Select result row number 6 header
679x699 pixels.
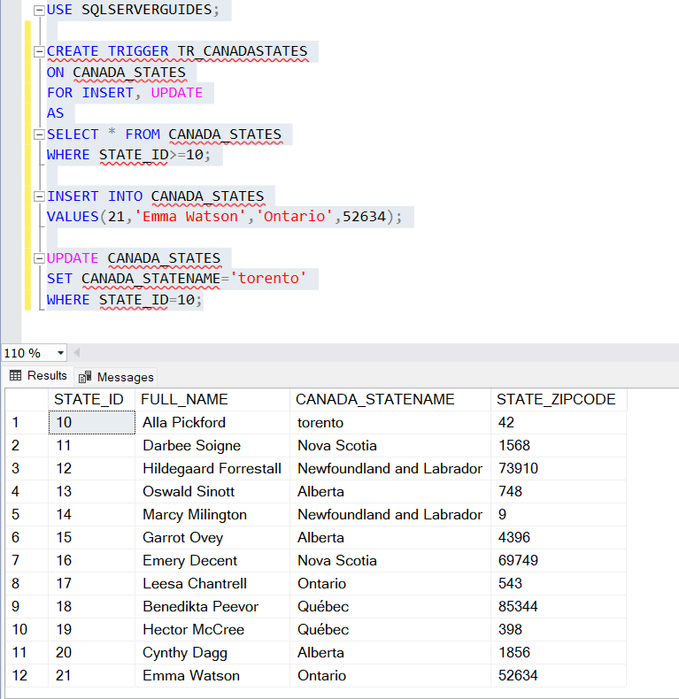[x=27, y=537]
